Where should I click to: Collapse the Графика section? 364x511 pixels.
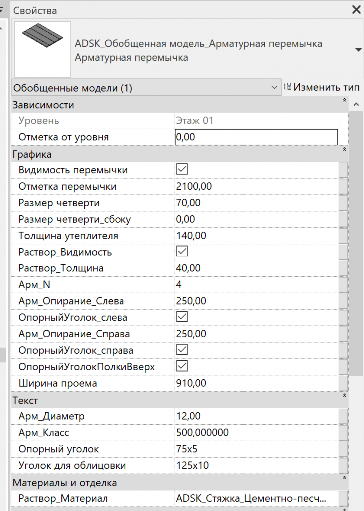click(344, 149)
